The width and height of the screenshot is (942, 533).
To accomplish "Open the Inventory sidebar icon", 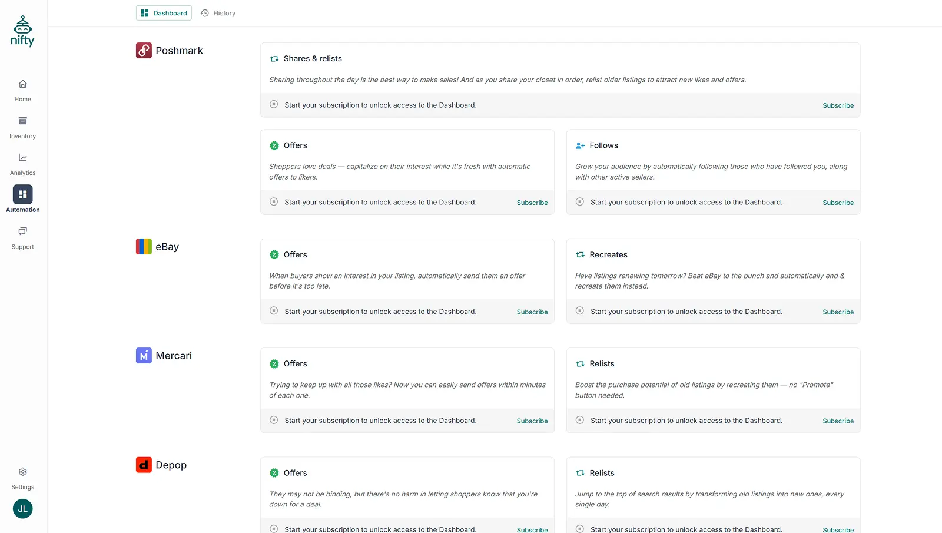I will pos(23,121).
